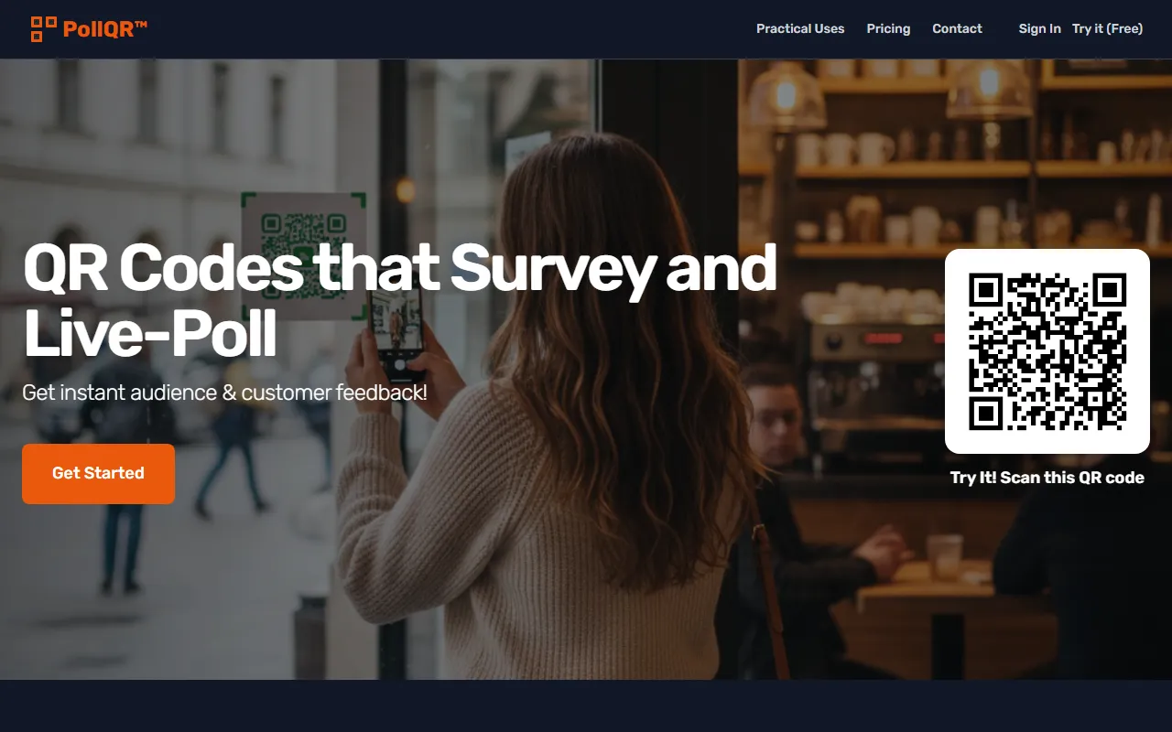The image size is (1172, 732).
Task: Click the top-right finder square of the QR code
Action: tap(1110, 290)
